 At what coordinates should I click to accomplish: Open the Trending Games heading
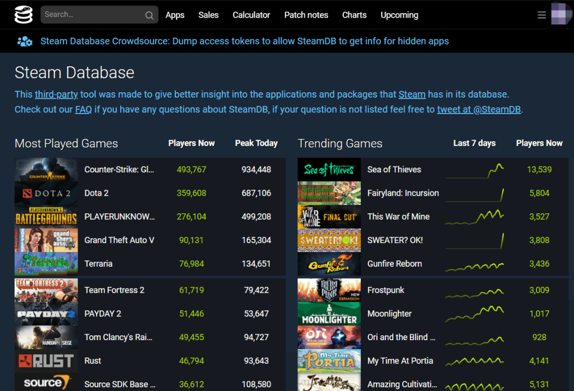pyautogui.click(x=340, y=143)
